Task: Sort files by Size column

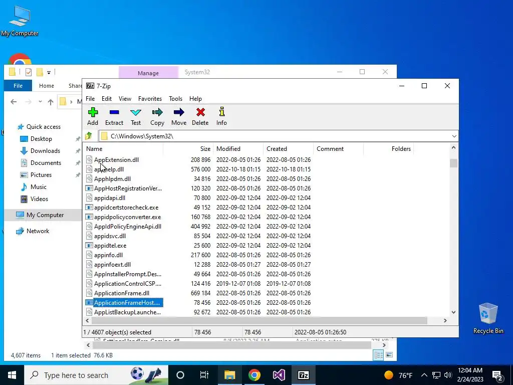Action: click(188, 148)
